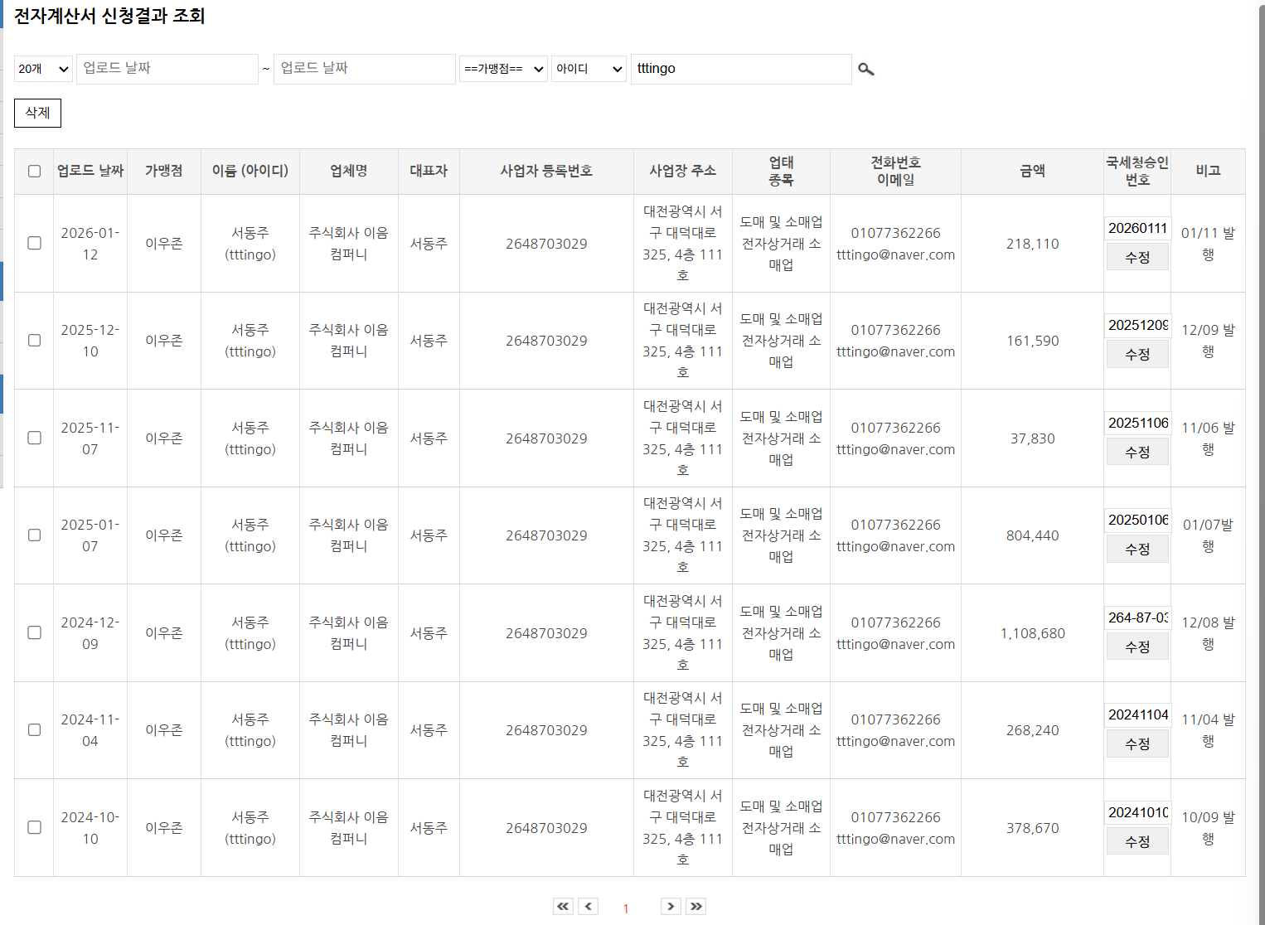Focus the search box containing tttingo
This screenshot has width=1265, height=925.
click(x=740, y=69)
